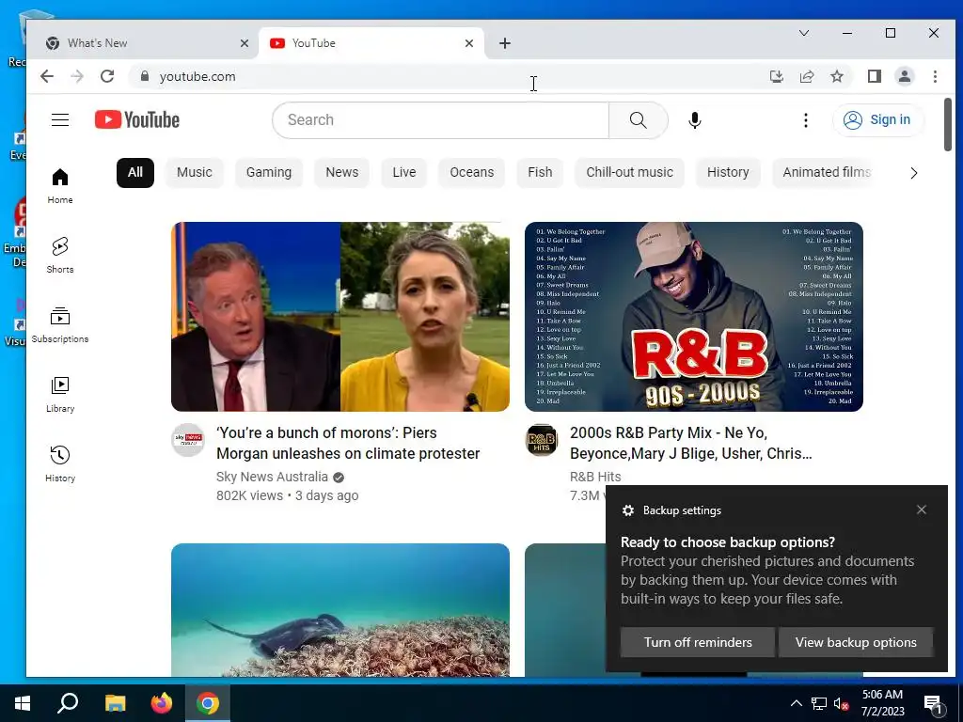This screenshot has width=963, height=722.
Task: Open the stingray ocean video thumbnail
Action: pos(340,610)
